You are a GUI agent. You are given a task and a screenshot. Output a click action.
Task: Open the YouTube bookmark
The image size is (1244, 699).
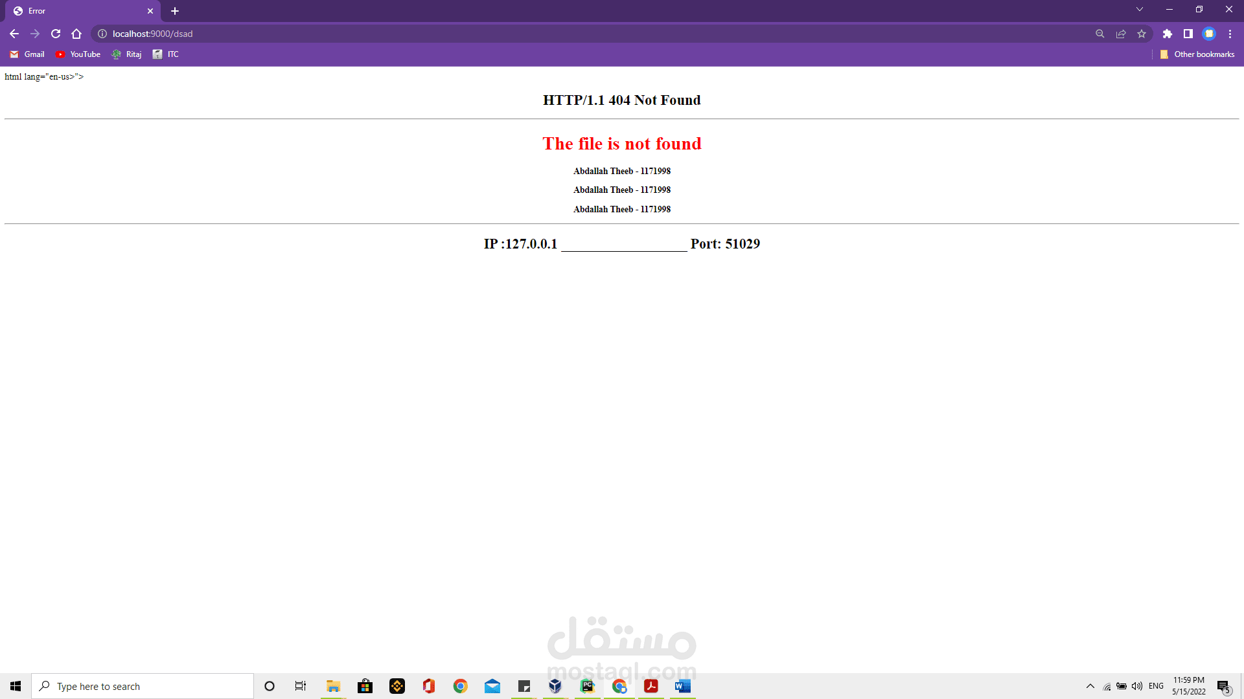coord(78,54)
